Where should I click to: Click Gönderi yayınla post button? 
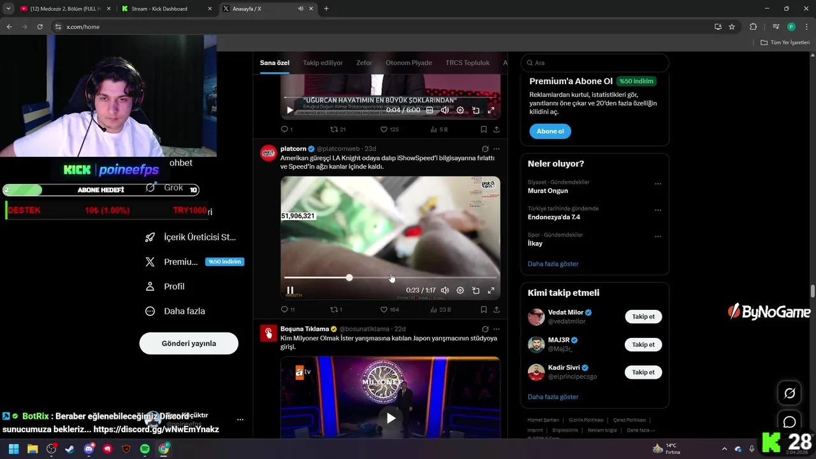pos(189,344)
